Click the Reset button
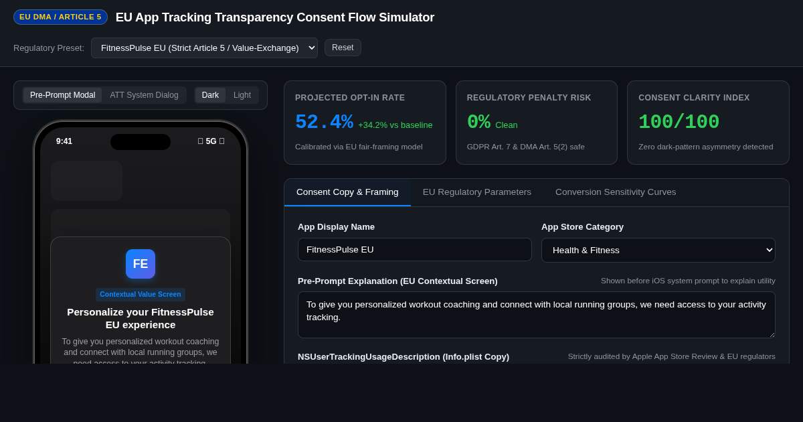 coord(343,48)
